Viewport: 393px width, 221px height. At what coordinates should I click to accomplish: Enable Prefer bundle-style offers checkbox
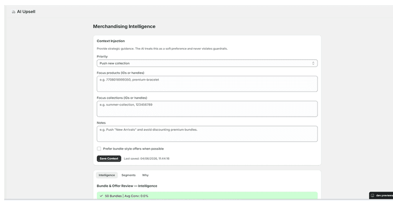(99, 148)
